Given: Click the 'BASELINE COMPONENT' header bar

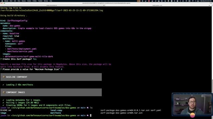Looking at the screenshot, I should 51,77.
